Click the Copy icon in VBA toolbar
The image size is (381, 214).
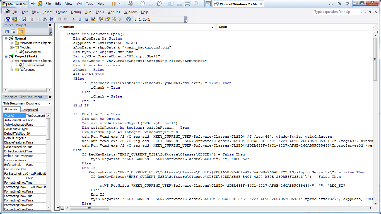[x=38, y=19]
